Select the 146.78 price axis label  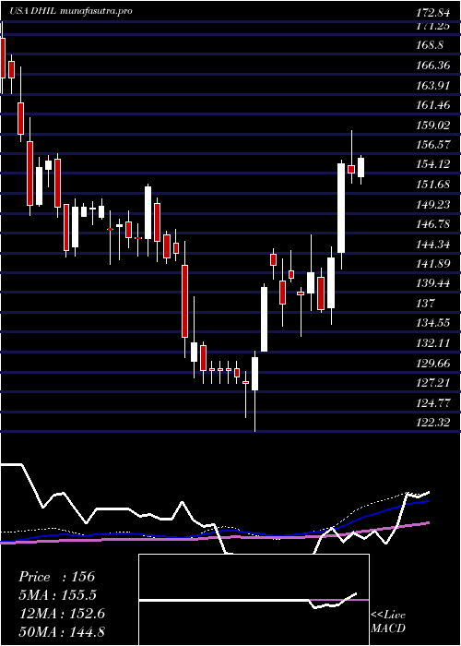tap(432, 223)
